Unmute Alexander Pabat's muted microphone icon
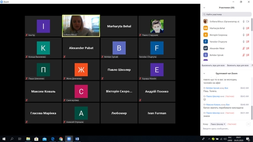The width and height of the screenshot is (253, 142). (x=244, y=48)
